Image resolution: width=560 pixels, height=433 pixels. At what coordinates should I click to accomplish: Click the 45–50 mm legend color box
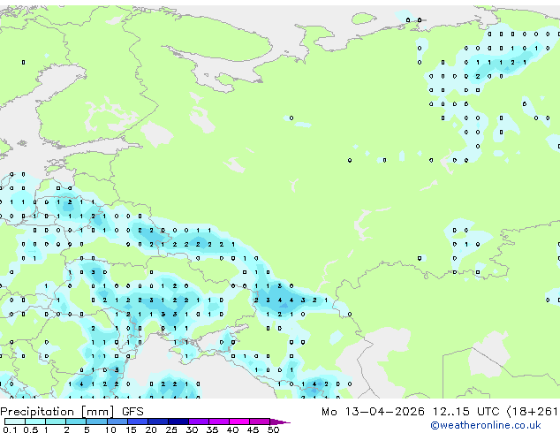tap(260, 422)
